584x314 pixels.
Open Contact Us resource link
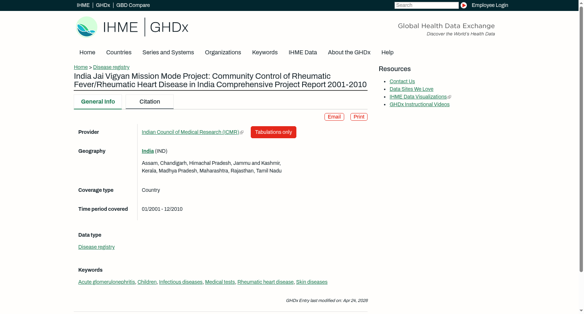pos(402,81)
